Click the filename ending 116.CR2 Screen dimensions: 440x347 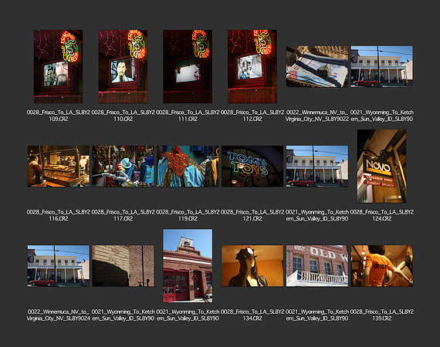[59, 215]
